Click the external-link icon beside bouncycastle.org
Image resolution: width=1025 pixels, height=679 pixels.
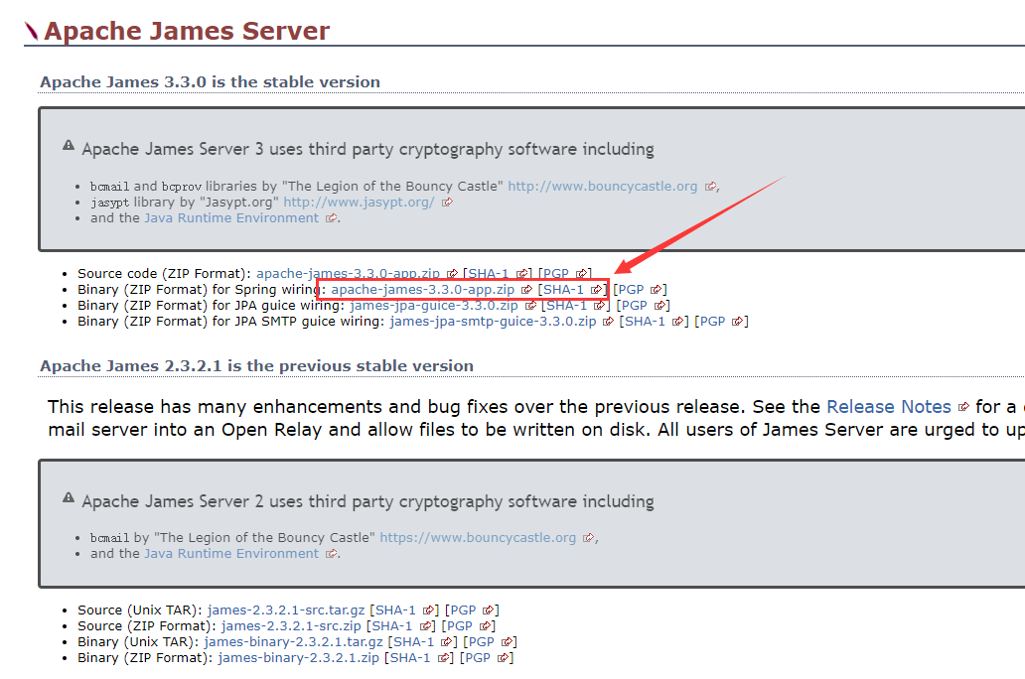[711, 185]
